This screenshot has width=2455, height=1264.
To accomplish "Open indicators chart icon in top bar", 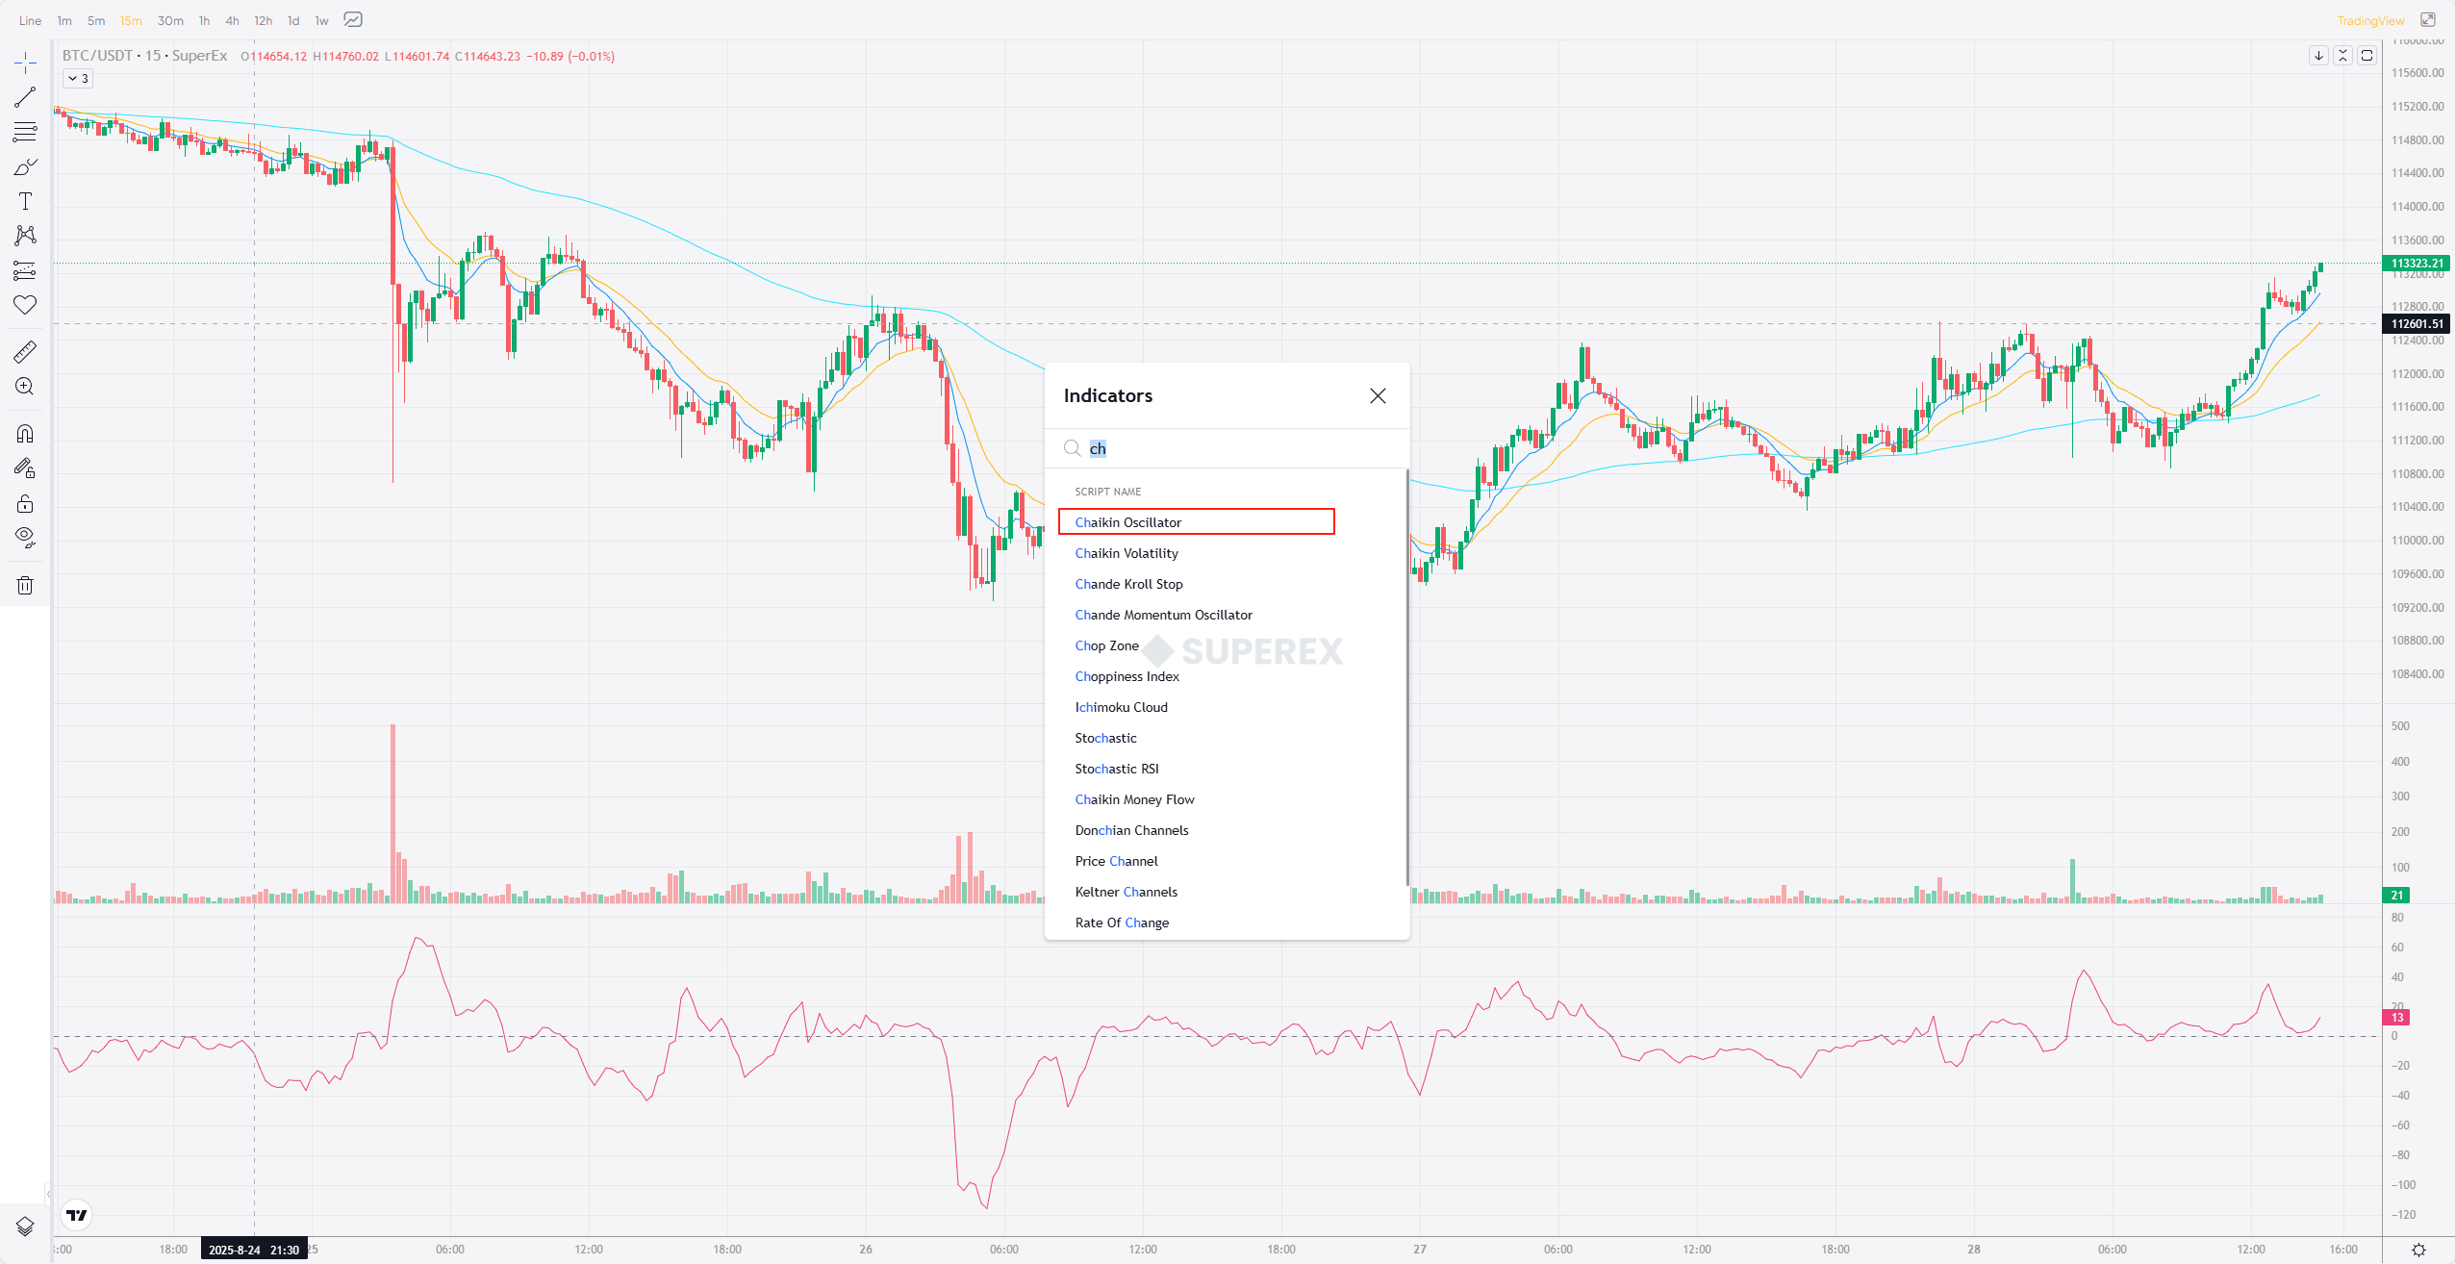I will (353, 20).
